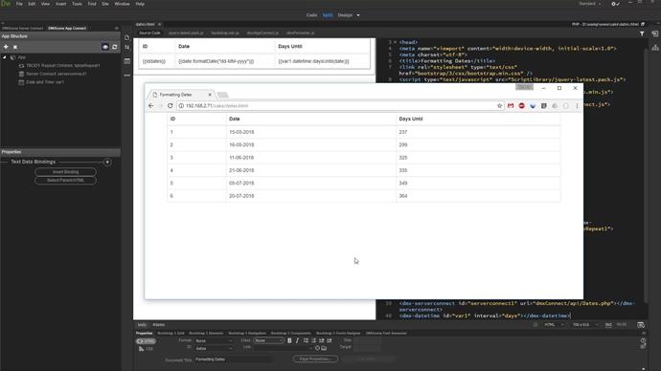
Task: Switch to Bootstrap 3 Forms Designer tab
Action: (x=338, y=333)
